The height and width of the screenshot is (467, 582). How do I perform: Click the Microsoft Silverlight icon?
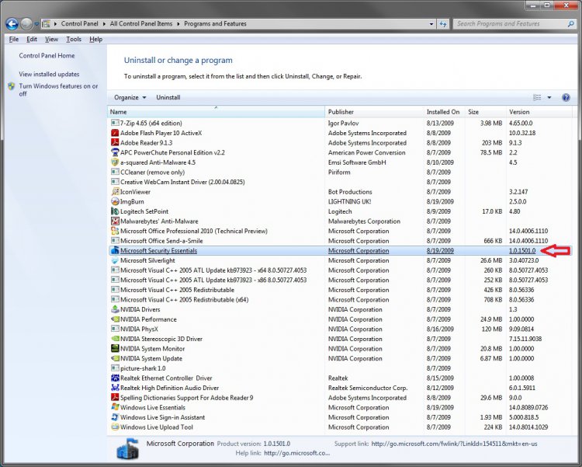click(115, 260)
